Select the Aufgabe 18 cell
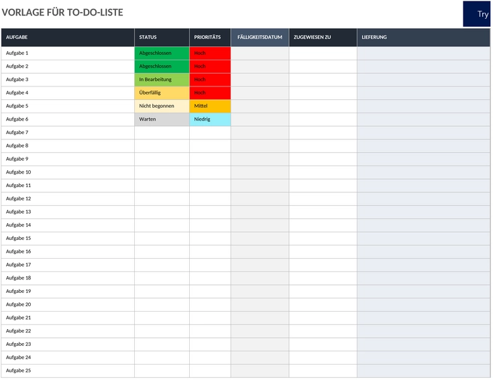 click(x=68, y=278)
